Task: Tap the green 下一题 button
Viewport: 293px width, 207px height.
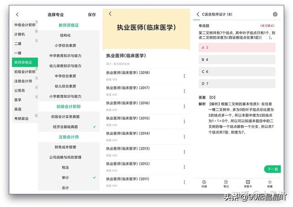Action: click(272, 169)
